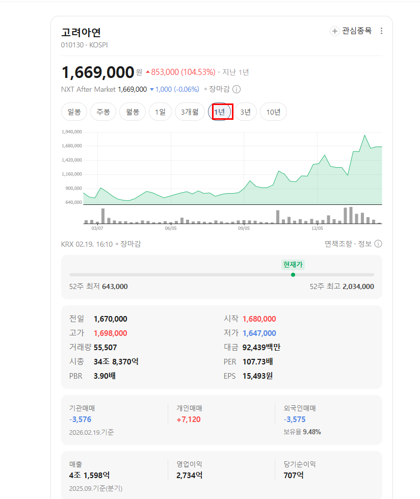Click info icon next to 면책조항 · 정보
Screen dimensions: 420x499
[378, 244]
